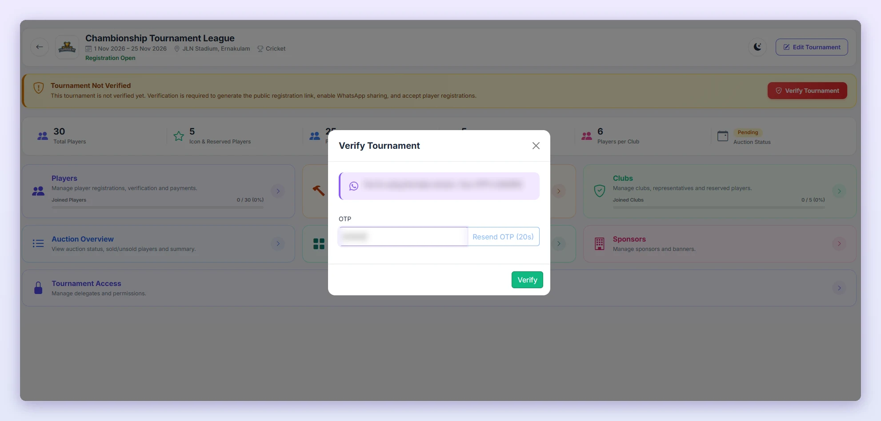Expand the Sponsors card chevron
Screen dimensions: 881x421
tap(839, 243)
